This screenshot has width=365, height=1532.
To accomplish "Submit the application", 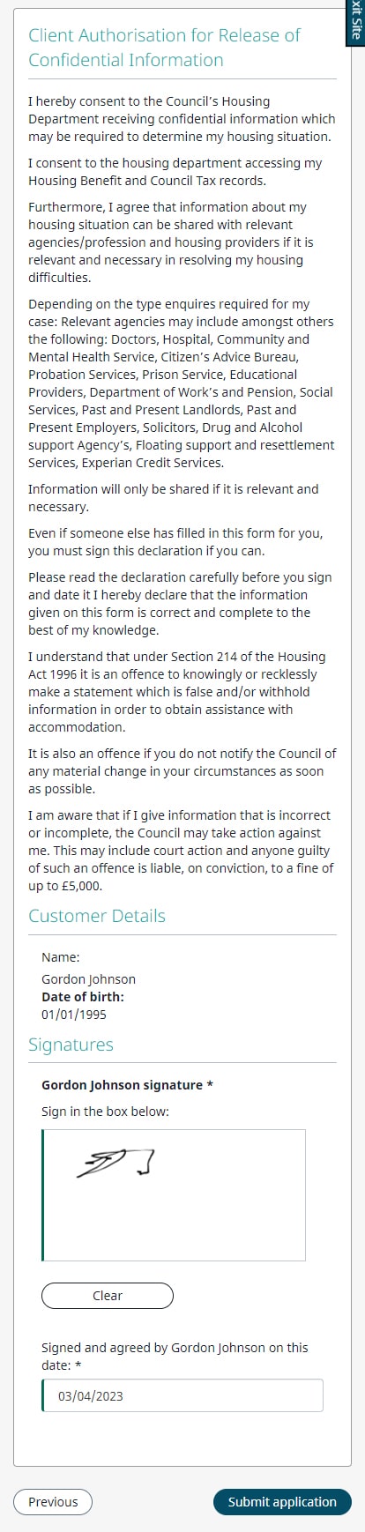I will tap(282, 1502).
